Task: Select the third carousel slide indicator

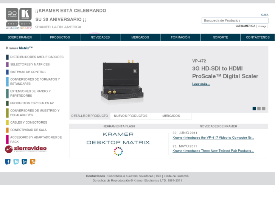Action: (x=264, y=108)
